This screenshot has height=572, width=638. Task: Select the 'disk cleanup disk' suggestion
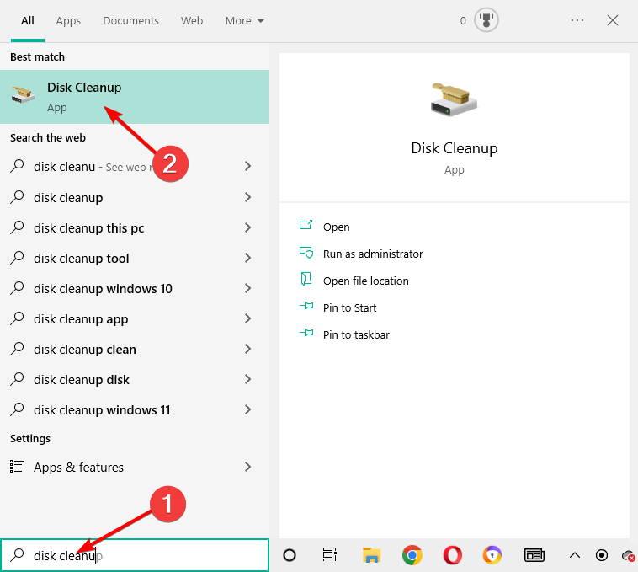point(135,379)
